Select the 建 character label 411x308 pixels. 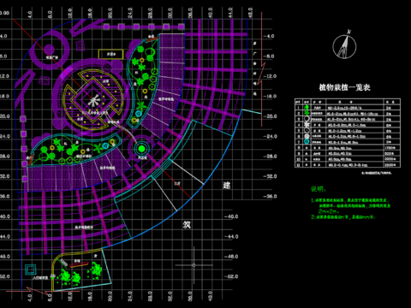(x=227, y=185)
